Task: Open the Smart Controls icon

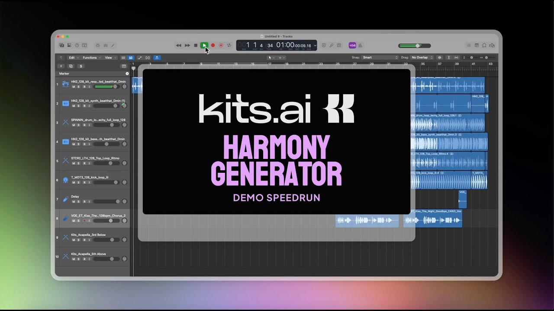Action: pos(97,45)
